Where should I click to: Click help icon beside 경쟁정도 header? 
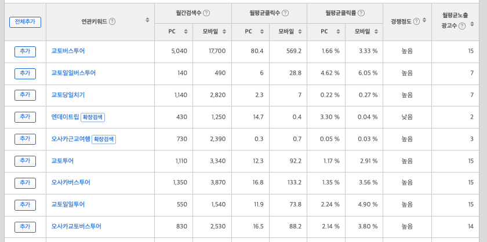coord(416,21)
